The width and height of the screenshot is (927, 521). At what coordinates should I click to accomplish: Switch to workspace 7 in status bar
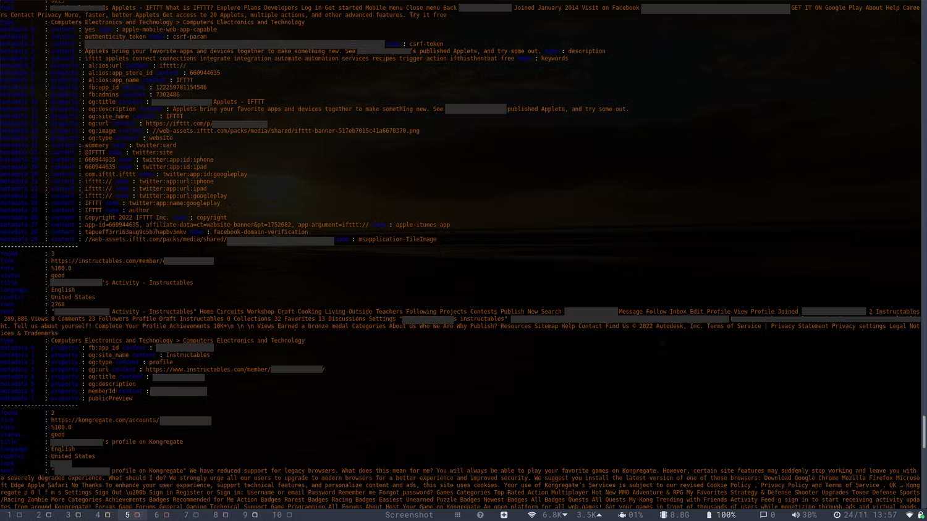point(191,515)
